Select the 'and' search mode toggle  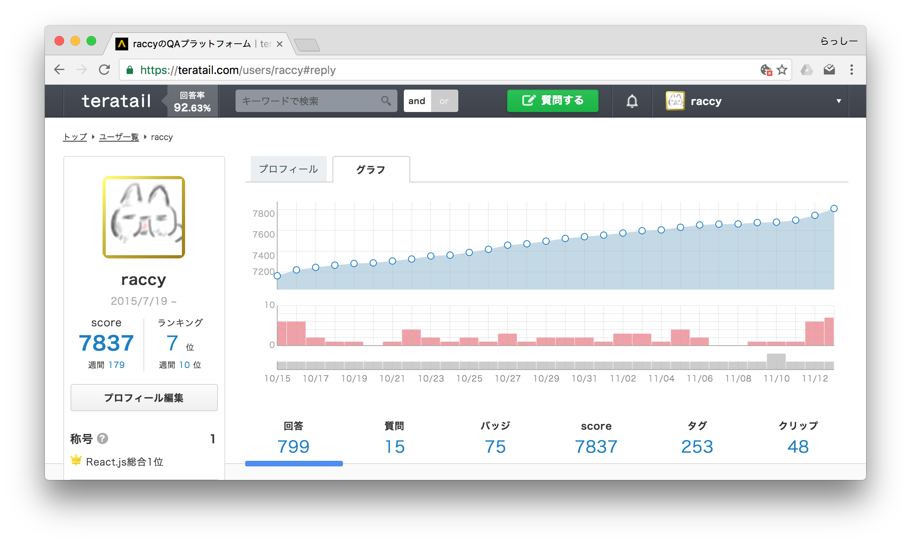(x=417, y=101)
